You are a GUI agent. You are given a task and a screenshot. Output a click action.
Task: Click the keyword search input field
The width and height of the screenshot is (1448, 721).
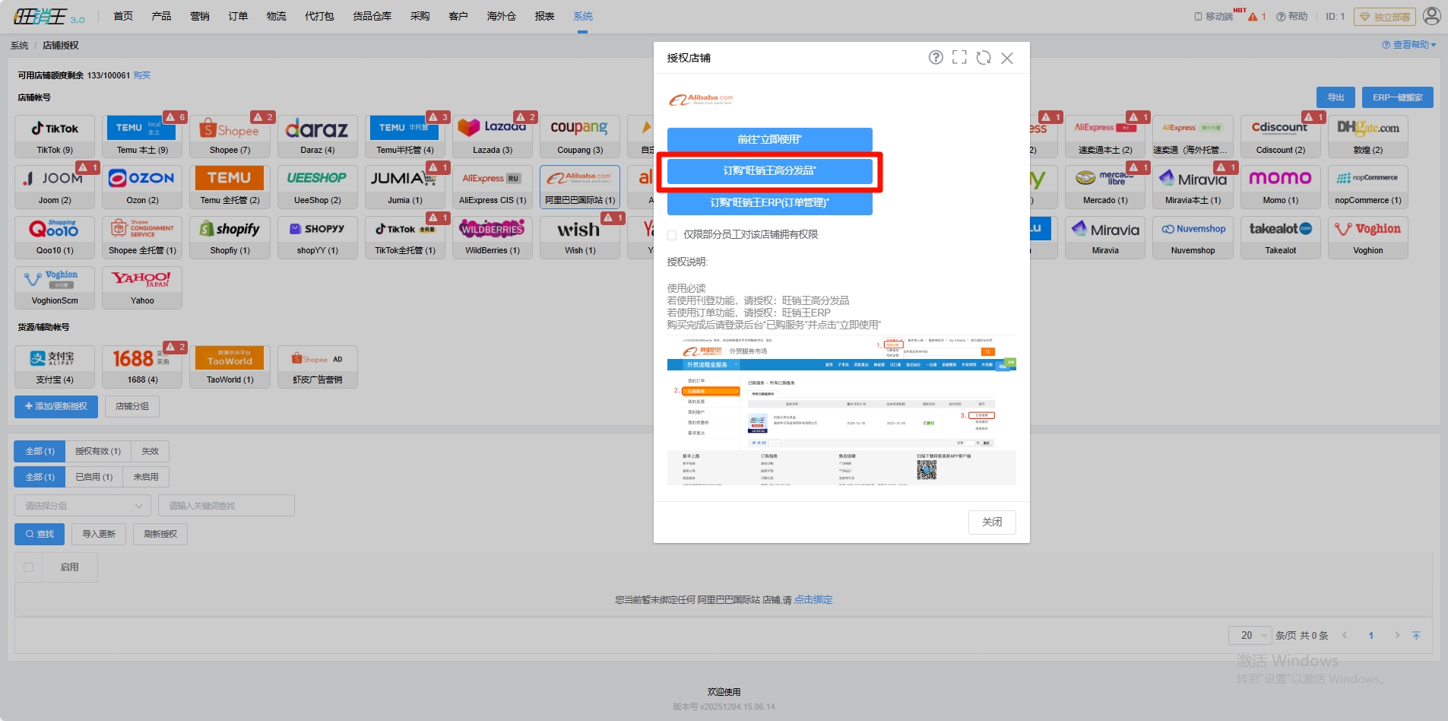click(x=226, y=506)
